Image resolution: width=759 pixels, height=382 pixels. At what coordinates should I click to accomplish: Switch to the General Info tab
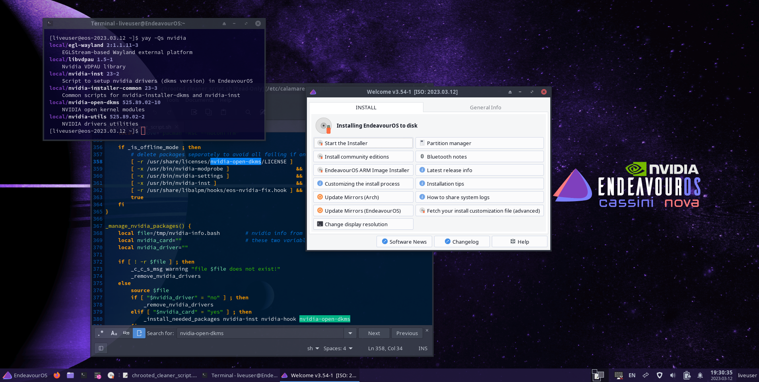click(485, 107)
